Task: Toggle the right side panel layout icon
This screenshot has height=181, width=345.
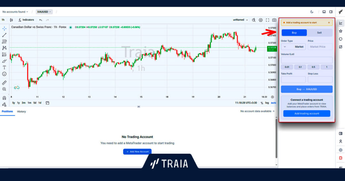Action: 331,12
